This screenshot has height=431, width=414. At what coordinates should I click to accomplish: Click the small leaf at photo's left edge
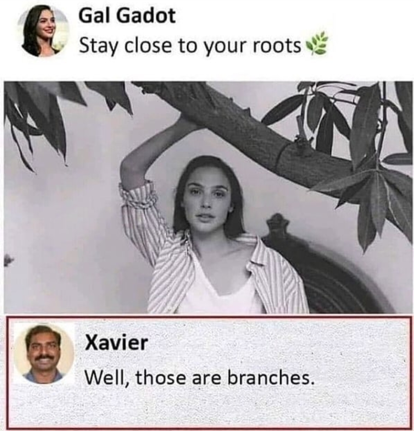tap(8, 260)
